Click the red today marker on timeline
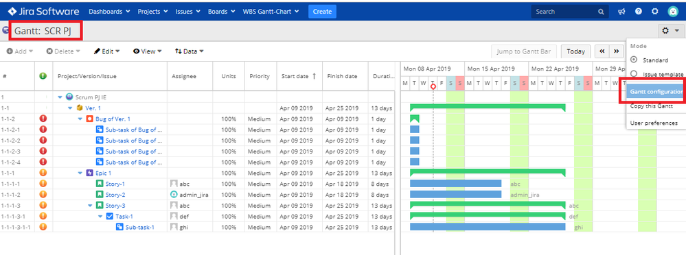The height and width of the screenshot is (255, 686). coord(433,87)
